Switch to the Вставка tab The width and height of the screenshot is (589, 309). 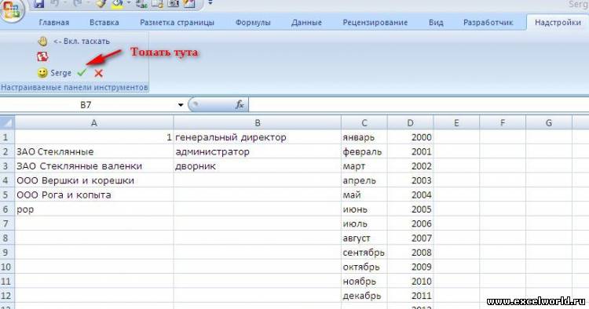click(x=104, y=23)
